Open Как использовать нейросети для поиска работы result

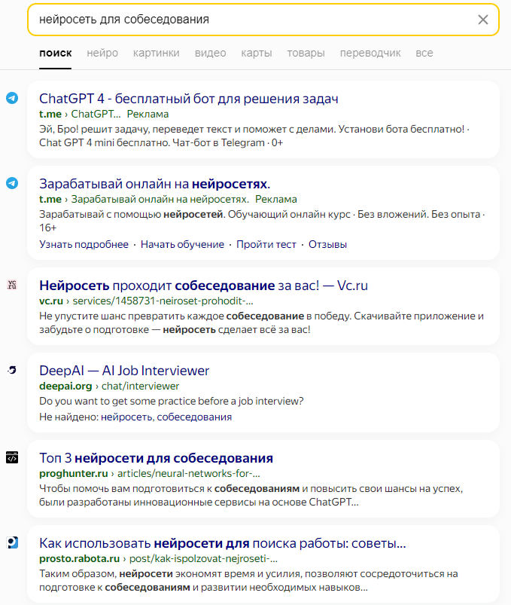[x=222, y=543]
